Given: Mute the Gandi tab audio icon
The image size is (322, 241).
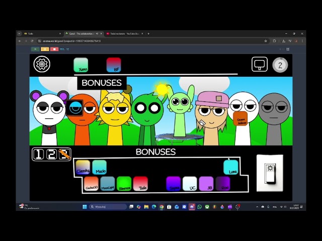Looking at the screenshot, I should point(97,34).
